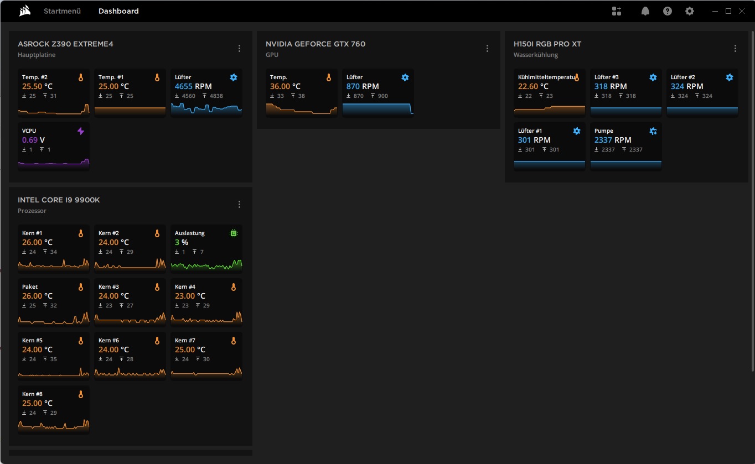This screenshot has height=464, width=755.
Task: Click the 301 RPM Lüfter #1 value
Action: point(534,140)
